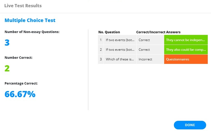Screen dimensions: 211x131
Task: Click the DONE button
Action: point(190,125)
